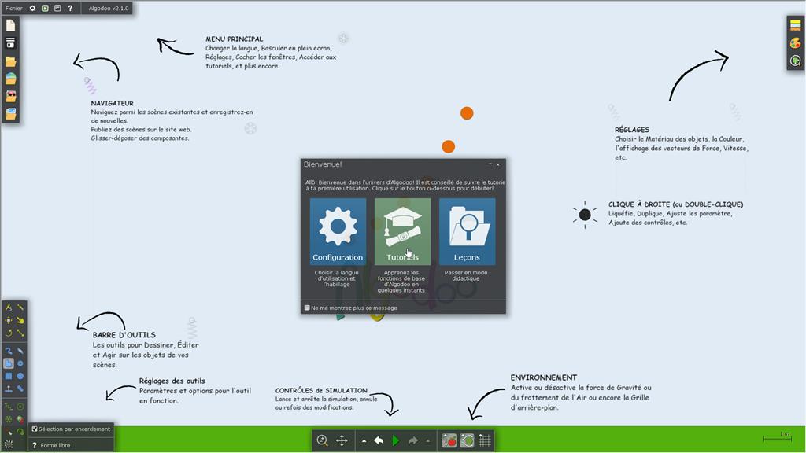The height and width of the screenshot is (453, 806).
Task: Expand the undo history arrow
Action: (x=364, y=440)
